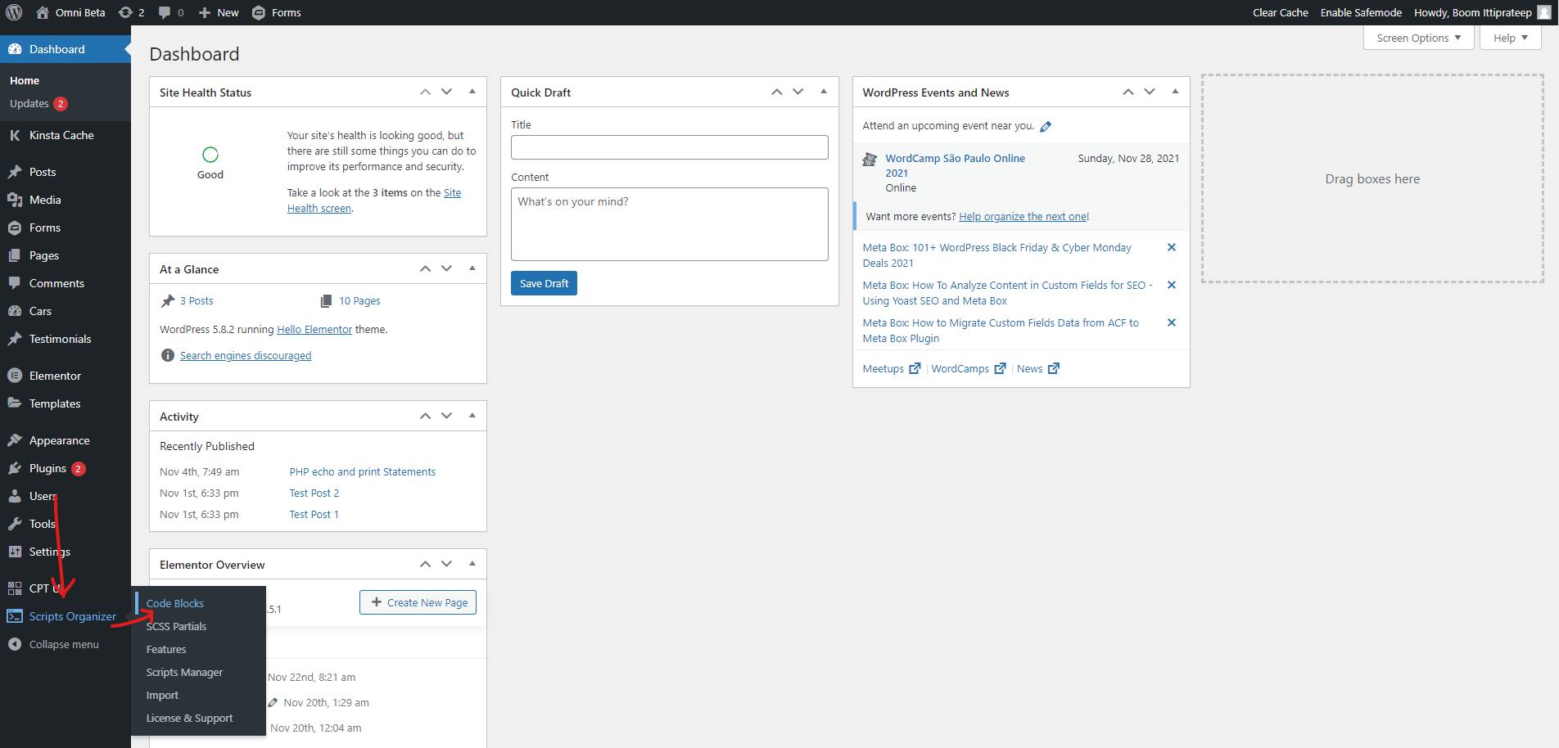
Task: Click the pencil icon to edit event location
Action: 1046,126
